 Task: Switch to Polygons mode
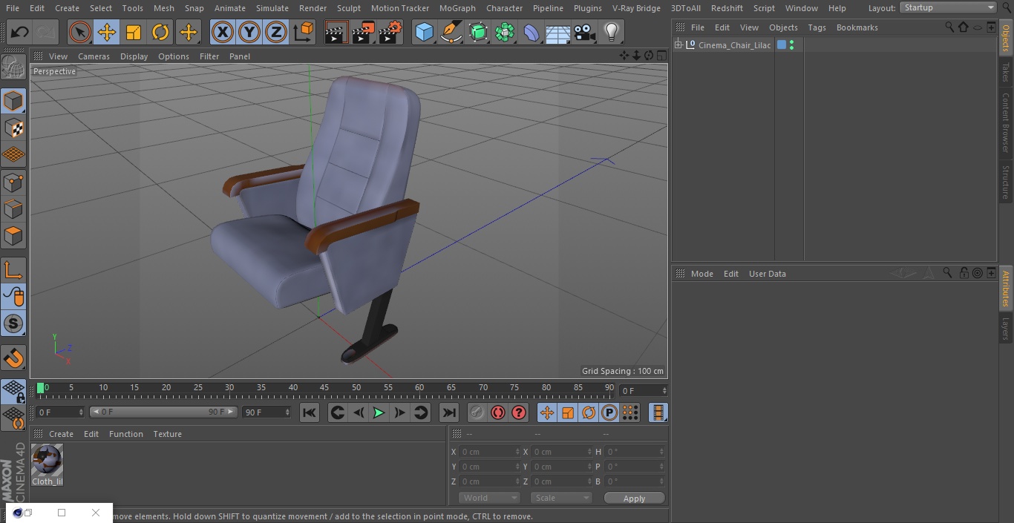pyautogui.click(x=13, y=236)
